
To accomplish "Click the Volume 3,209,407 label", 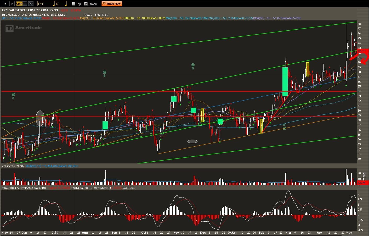I will pyautogui.click(x=13, y=166).
